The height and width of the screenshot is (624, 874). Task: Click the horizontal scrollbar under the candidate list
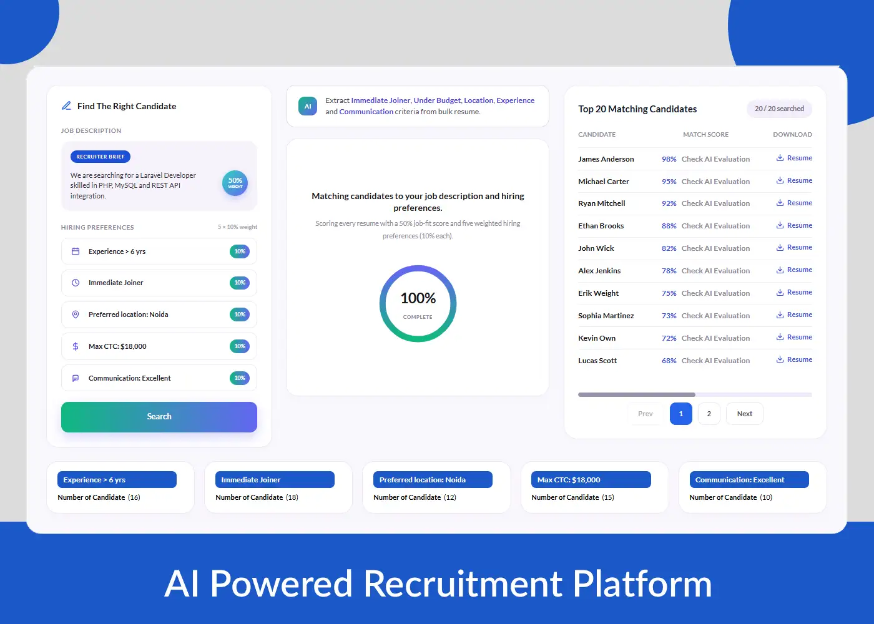point(695,394)
